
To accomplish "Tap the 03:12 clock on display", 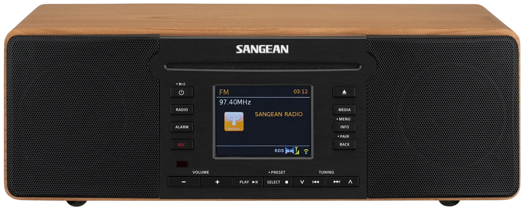I will 300,92.
